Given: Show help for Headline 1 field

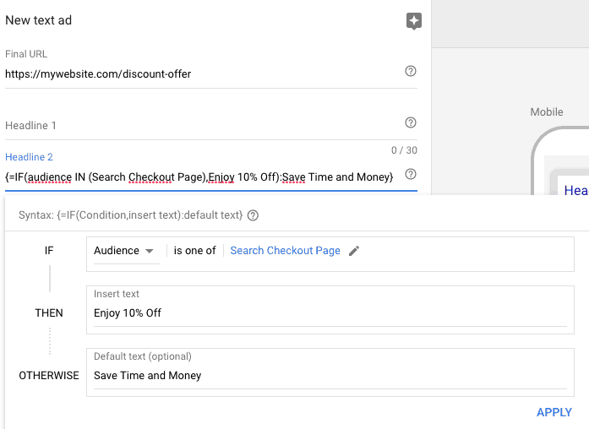Looking at the screenshot, I should coord(411,122).
